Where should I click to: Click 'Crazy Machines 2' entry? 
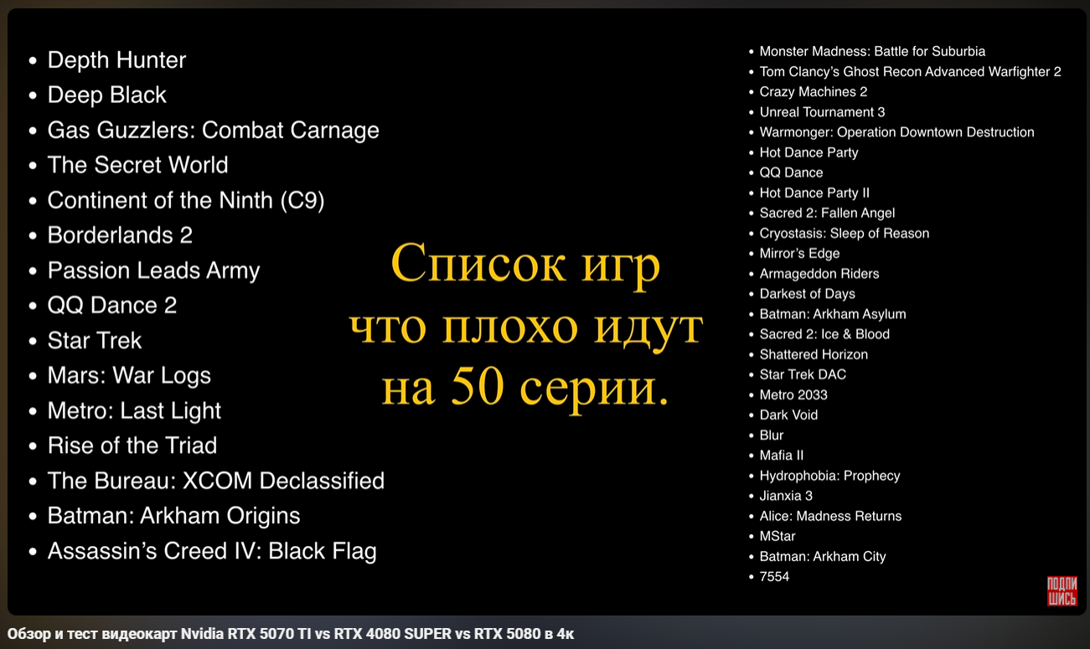814,92
